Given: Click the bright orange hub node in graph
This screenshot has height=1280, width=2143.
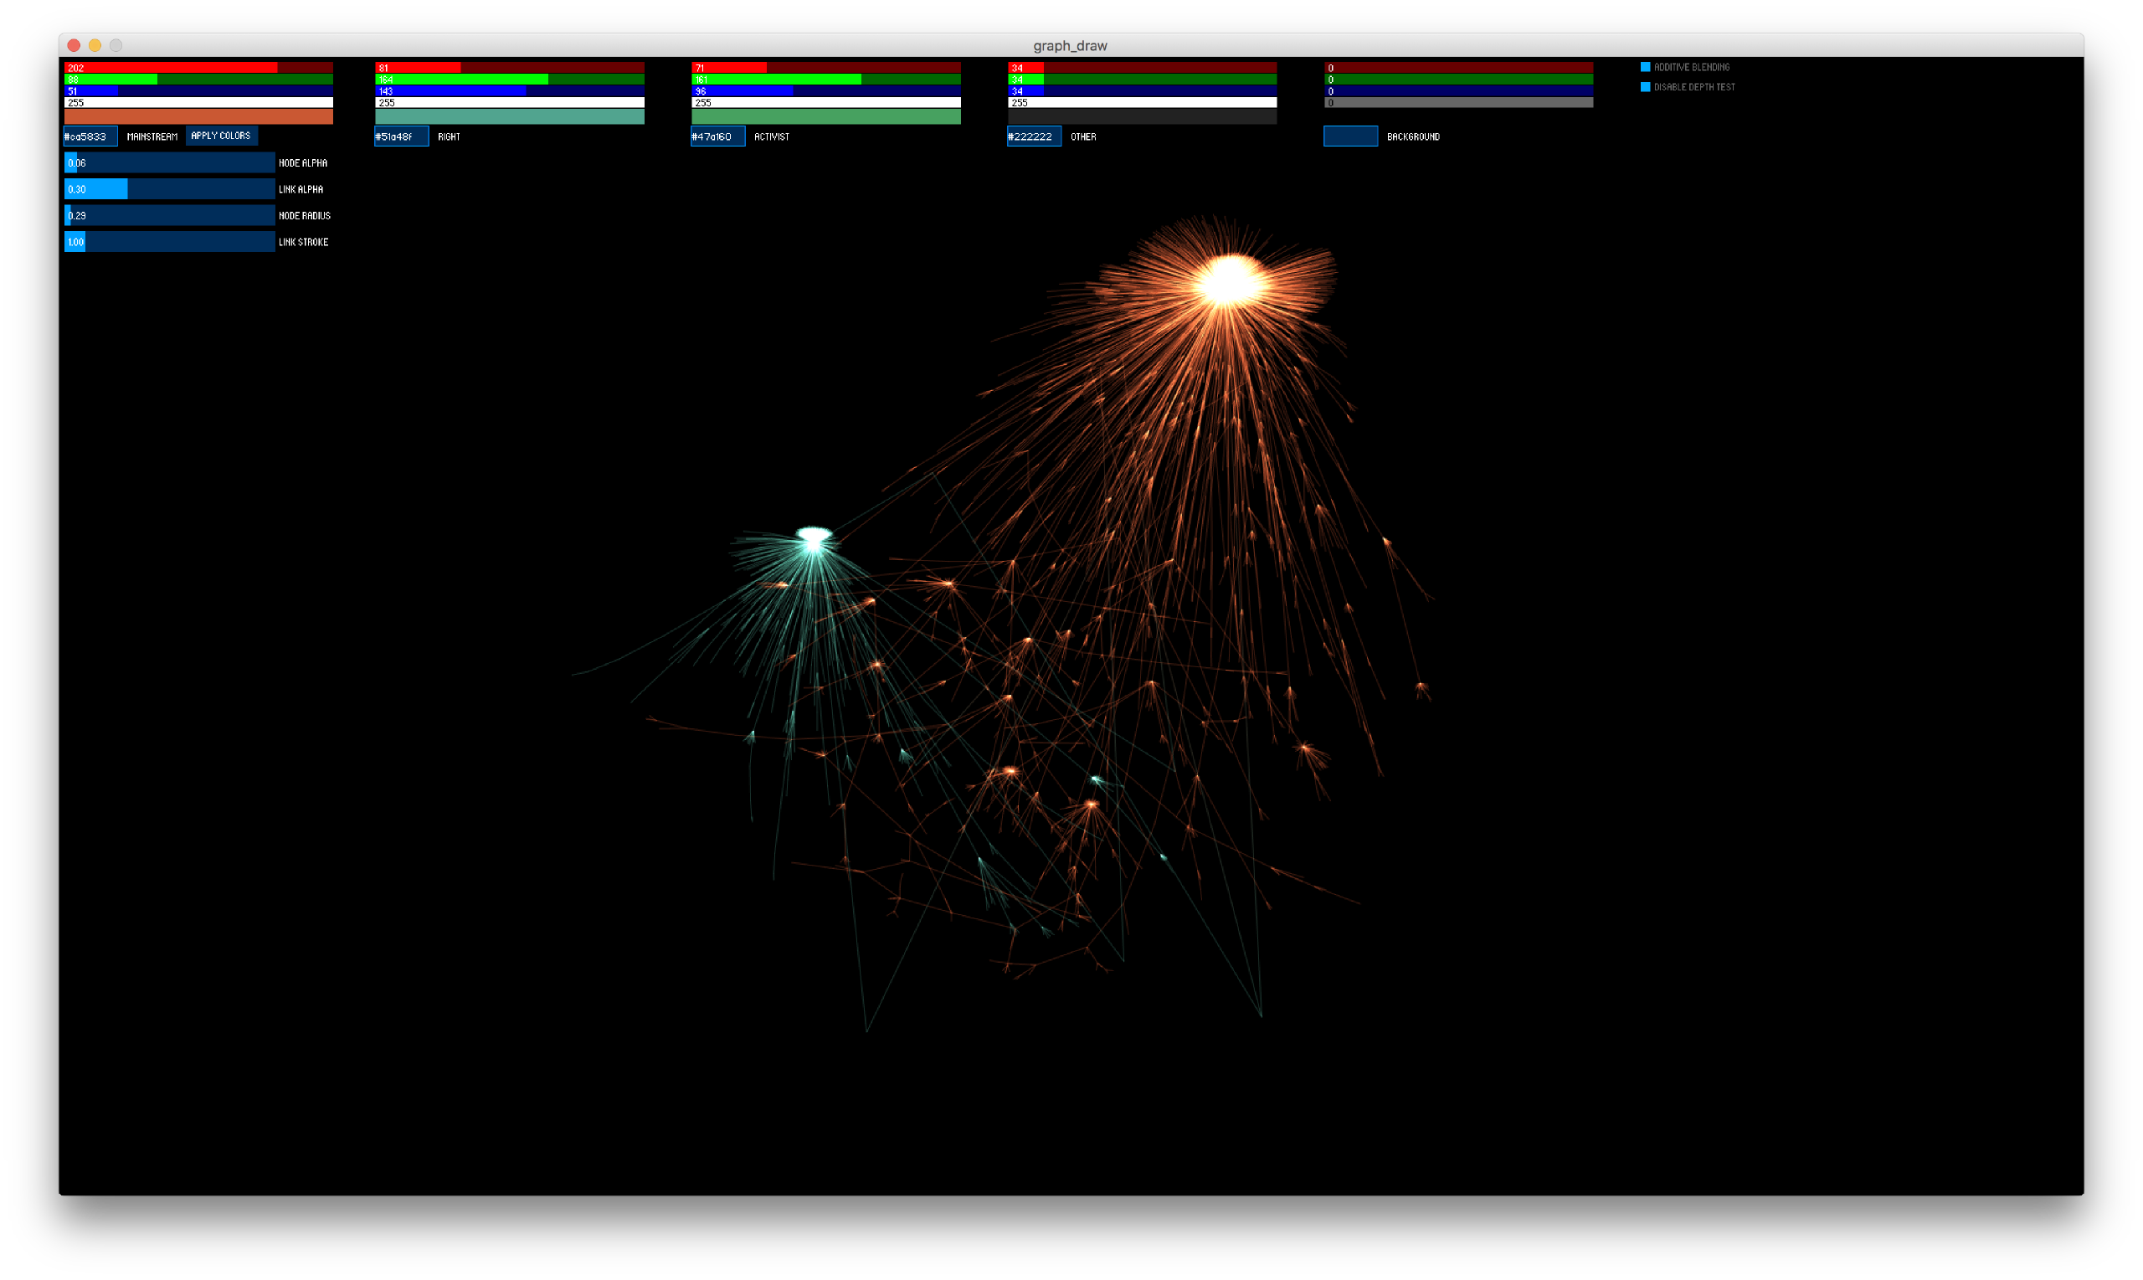Looking at the screenshot, I should (x=1230, y=280).
